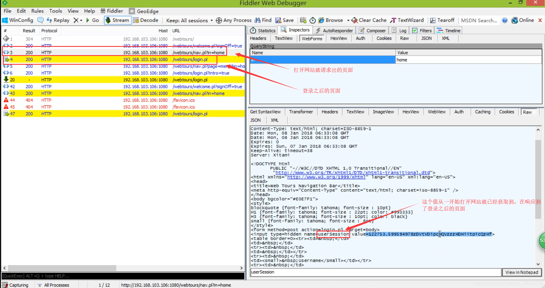The width and height of the screenshot is (545, 288).
Task: Click the QuickExec command box
Action: (x=123, y=276)
